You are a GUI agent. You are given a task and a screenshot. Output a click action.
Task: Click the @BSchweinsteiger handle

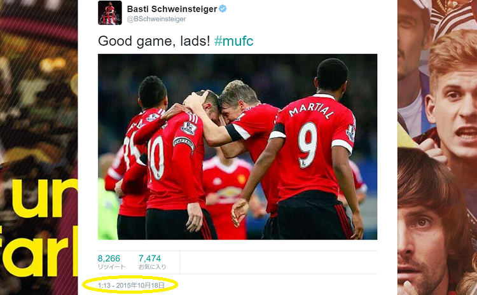(156, 19)
